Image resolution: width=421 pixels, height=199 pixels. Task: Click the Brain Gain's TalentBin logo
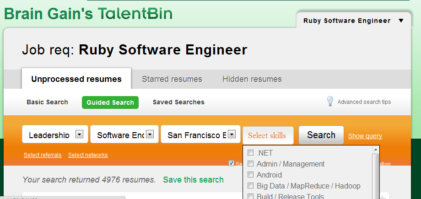tap(88, 14)
